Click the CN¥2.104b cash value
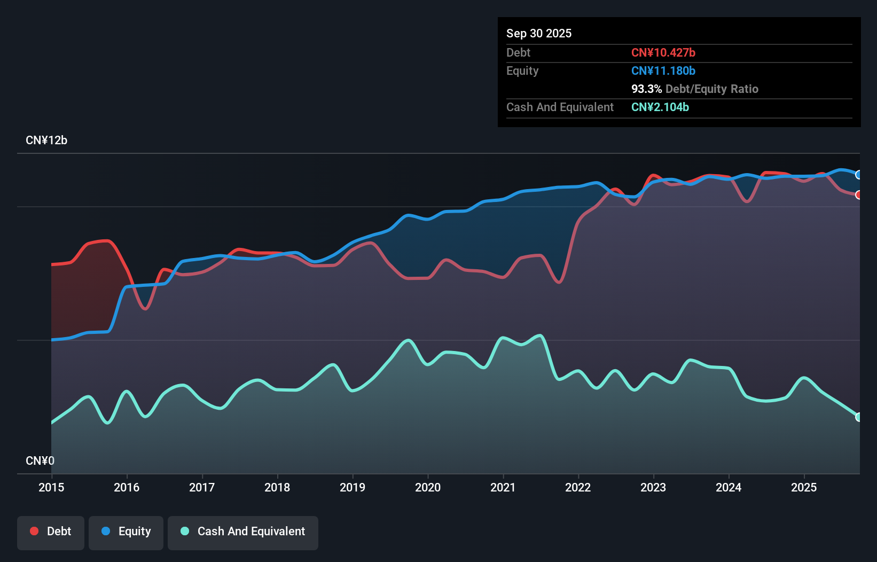The image size is (877, 562). click(660, 107)
